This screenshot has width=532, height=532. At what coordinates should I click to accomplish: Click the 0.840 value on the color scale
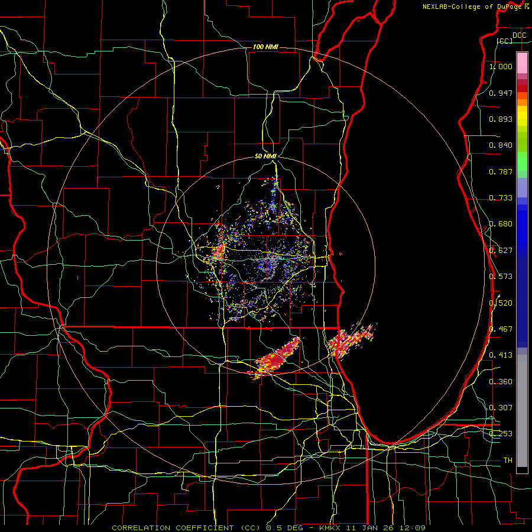click(x=501, y=145)
